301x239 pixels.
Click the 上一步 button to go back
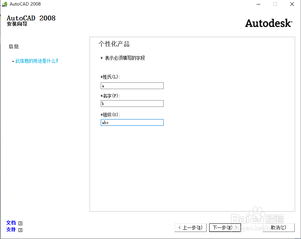coord(190,227)
